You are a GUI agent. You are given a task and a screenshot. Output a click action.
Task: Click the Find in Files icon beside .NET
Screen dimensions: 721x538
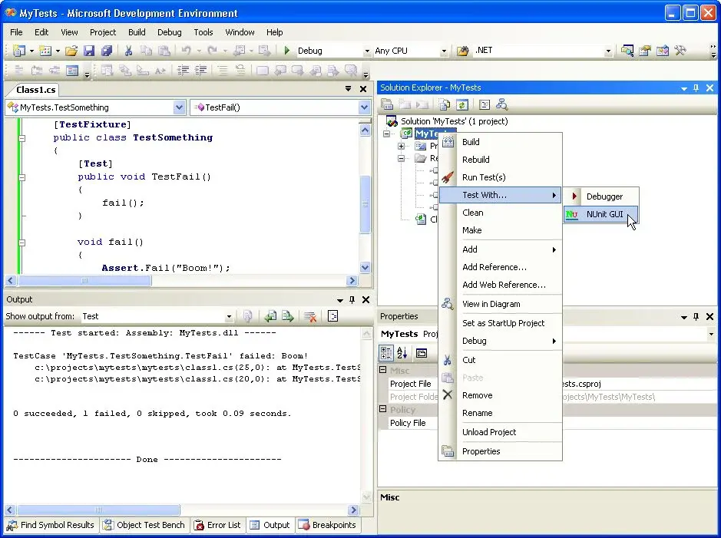(x=462, y=51)
